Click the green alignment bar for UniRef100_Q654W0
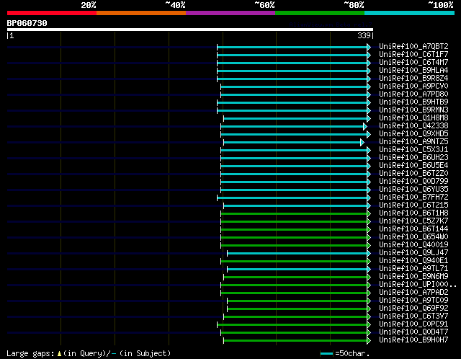 (x=294, y=237)
